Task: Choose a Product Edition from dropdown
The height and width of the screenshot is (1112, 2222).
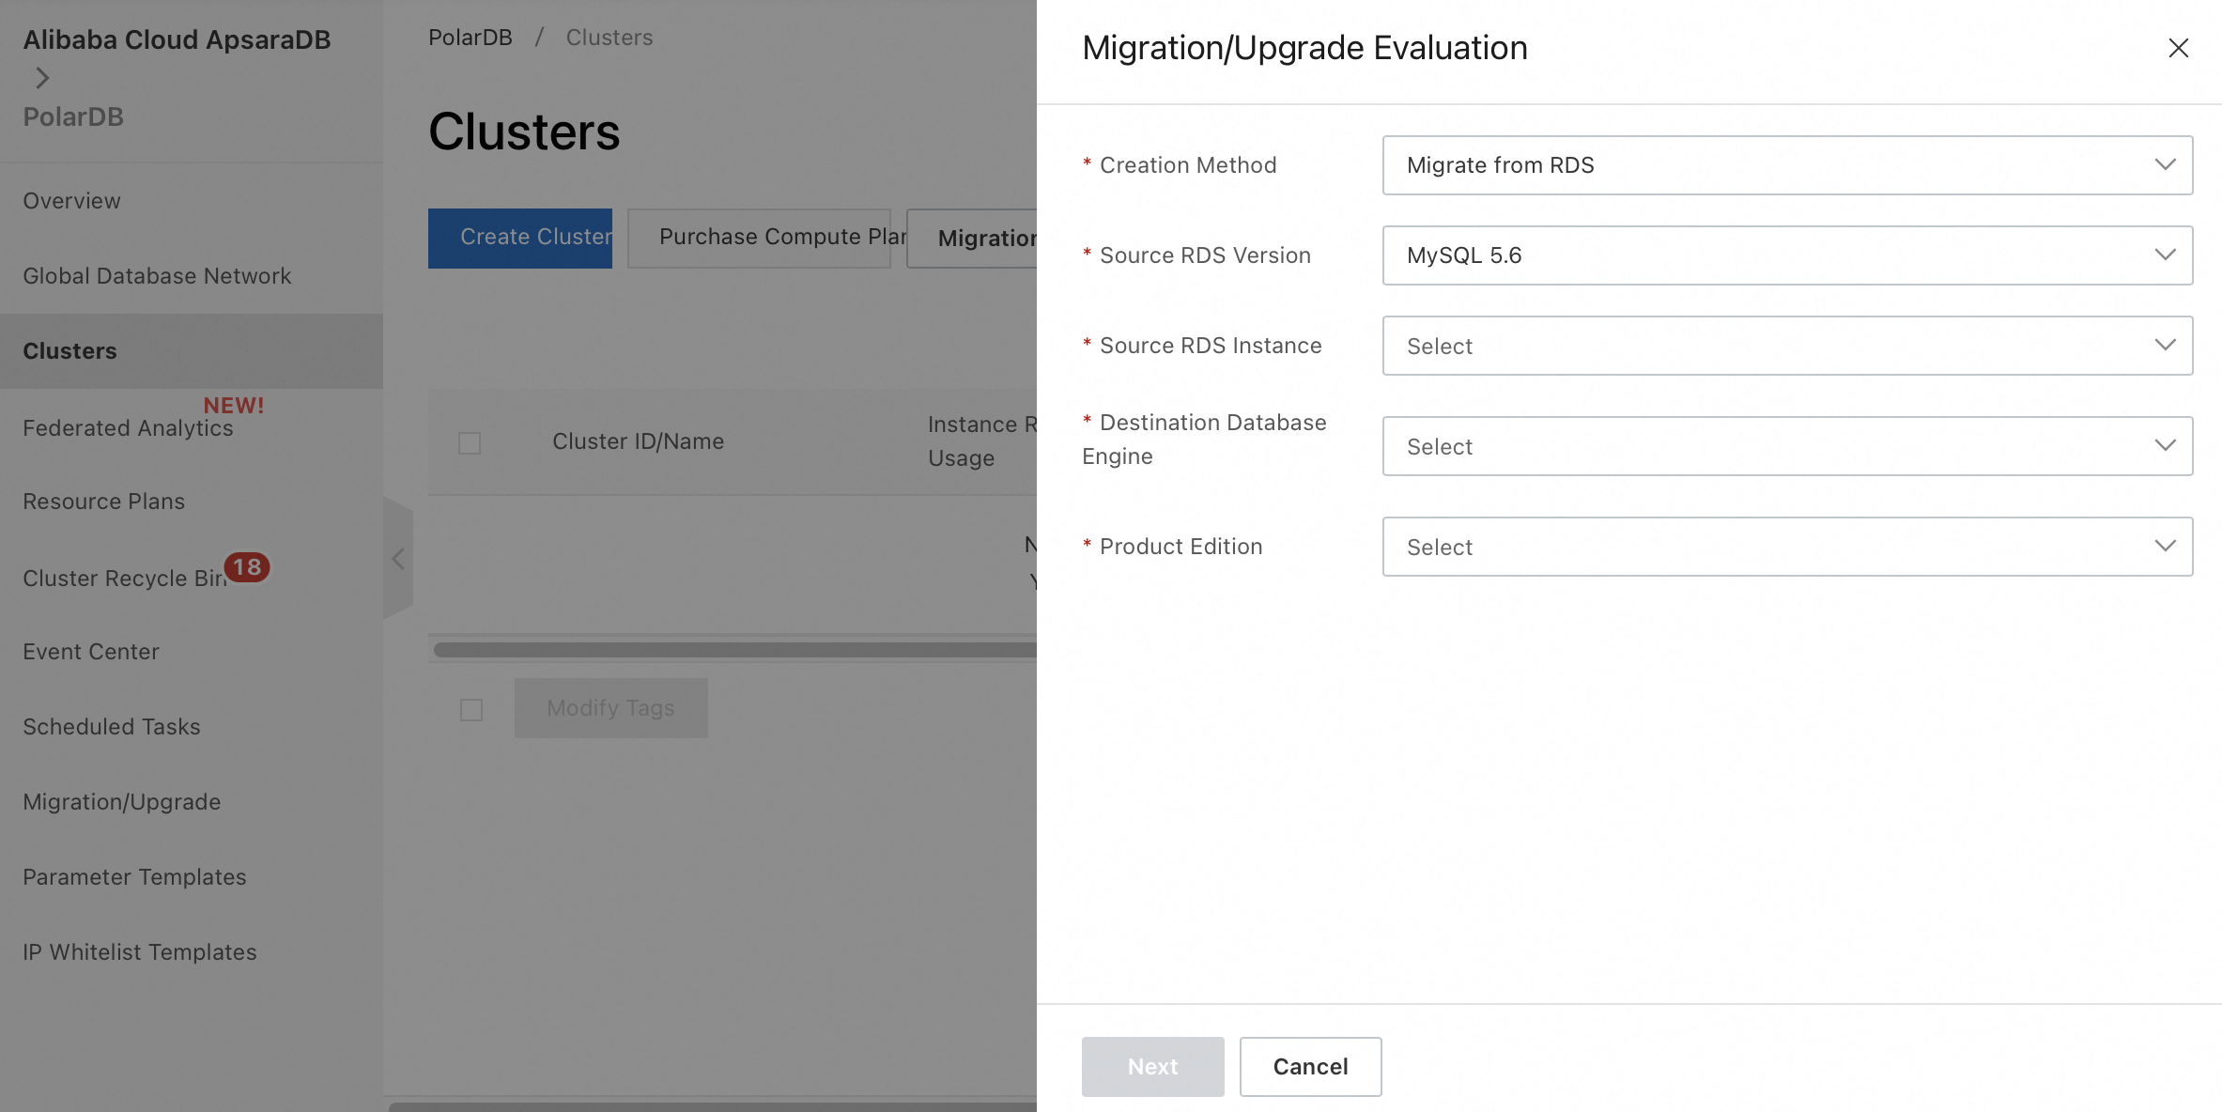Action: [1786, 547]
